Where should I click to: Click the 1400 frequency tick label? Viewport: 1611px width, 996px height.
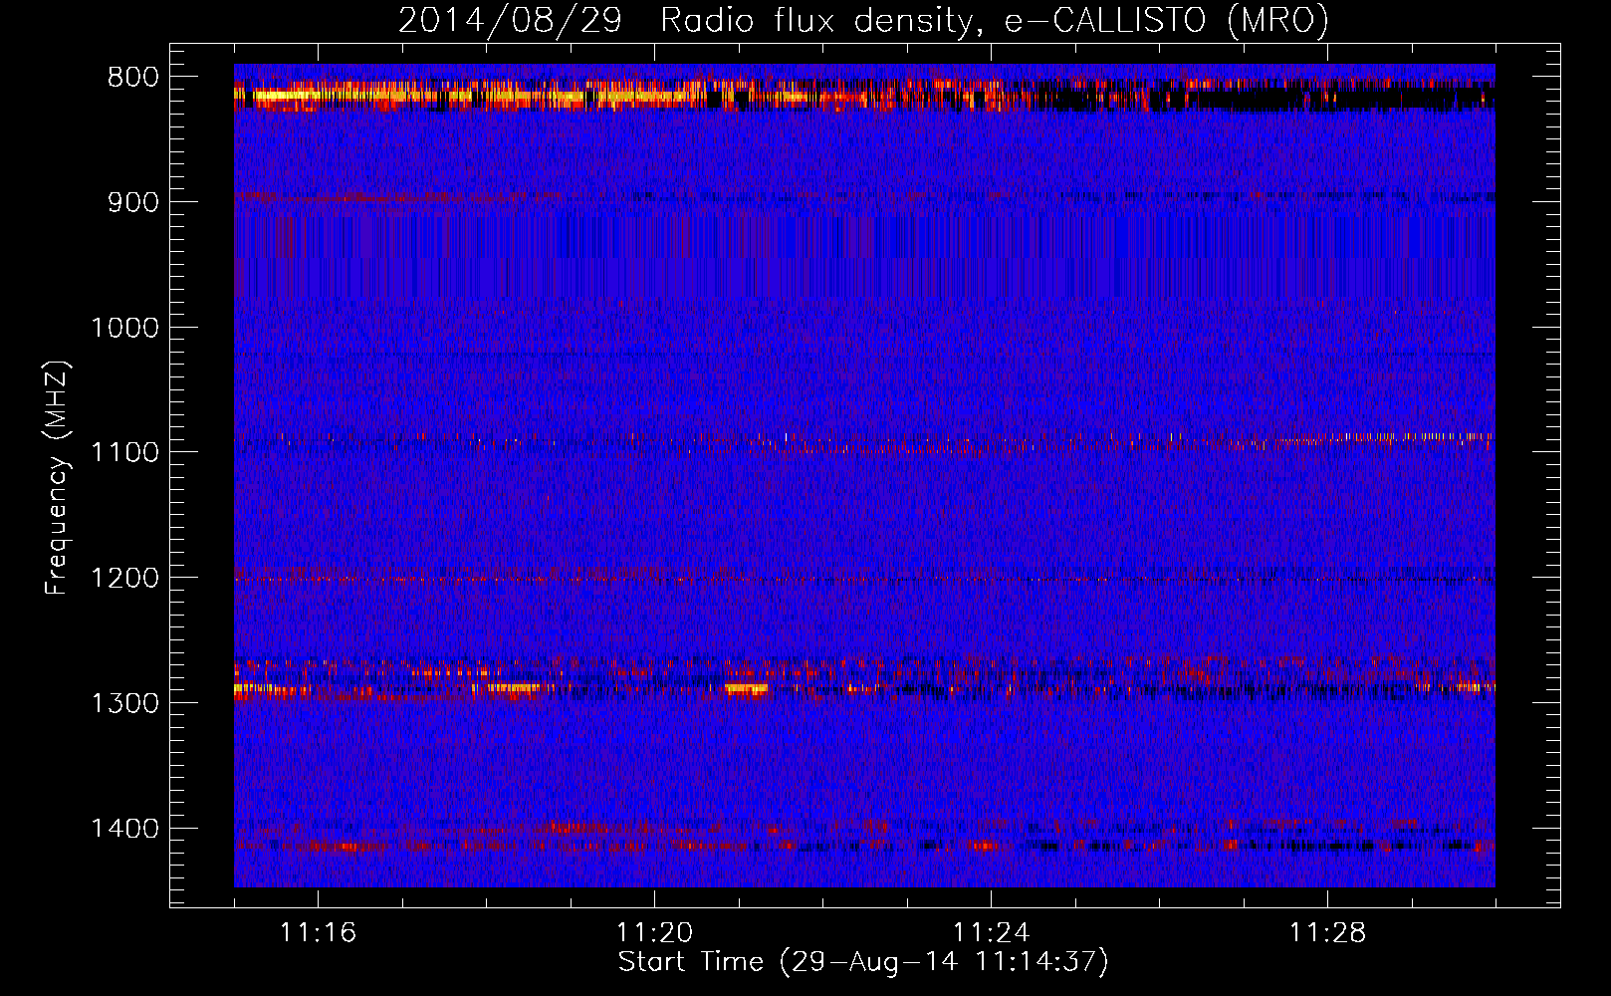tap(124, 829)
